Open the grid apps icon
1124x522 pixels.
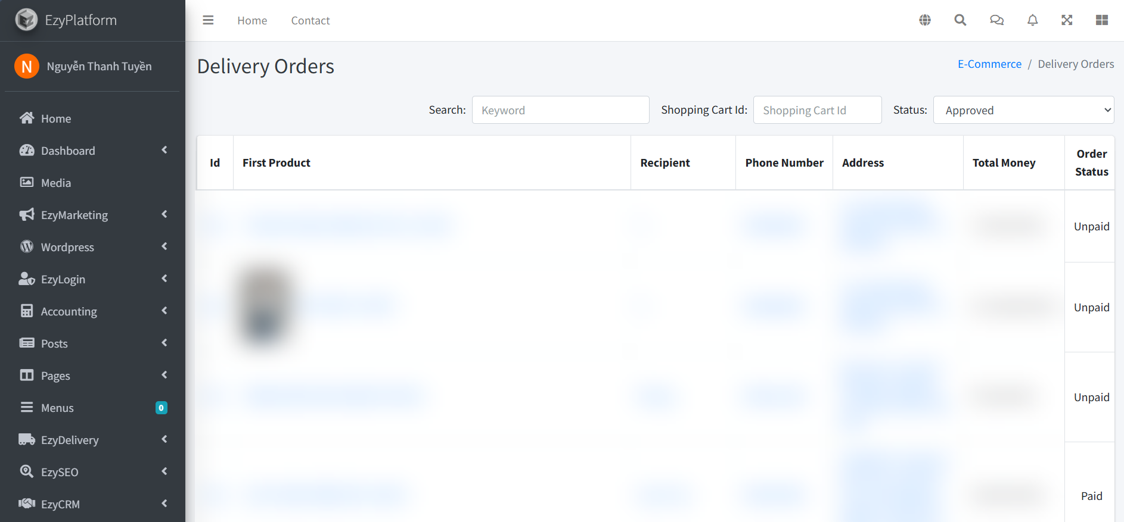1102,20
